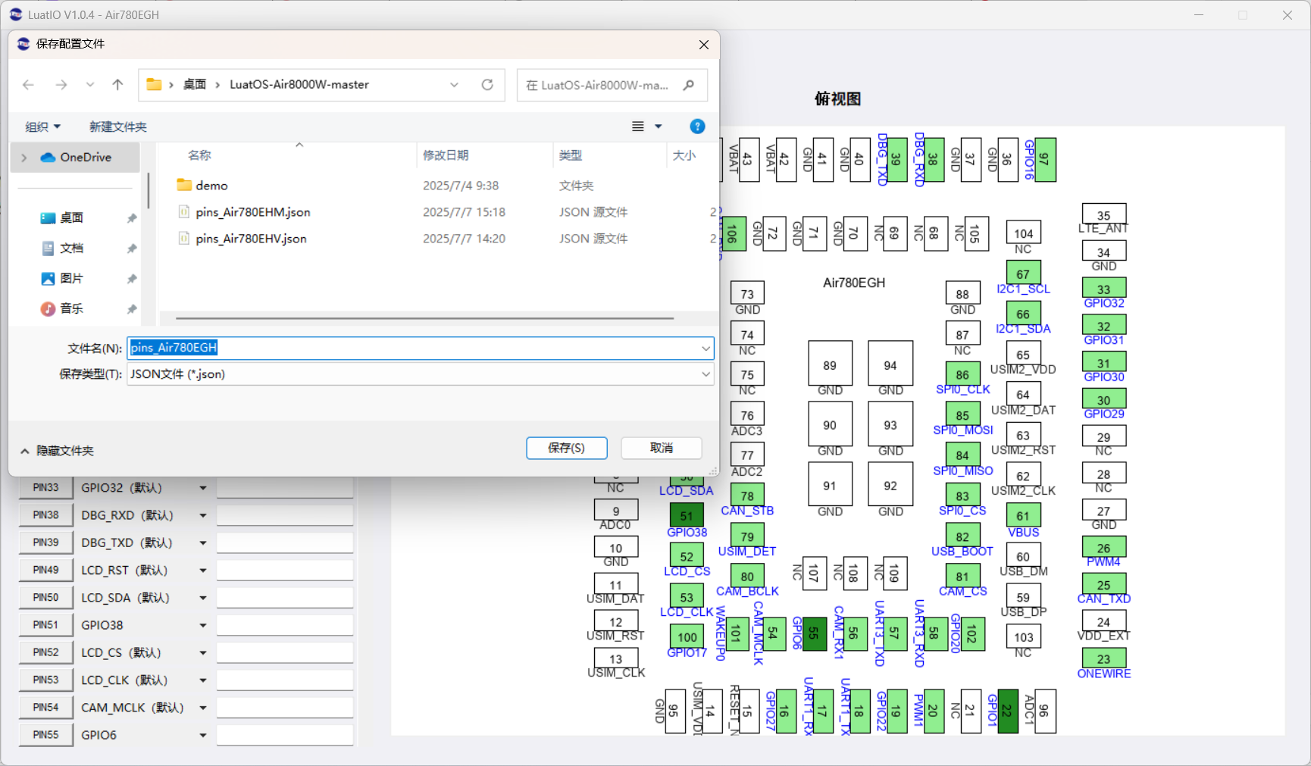Click pin 97 GPIO16 on chip diagram
The image size is (1311, 766).
pyautogui.click(x=1045, y=160)
